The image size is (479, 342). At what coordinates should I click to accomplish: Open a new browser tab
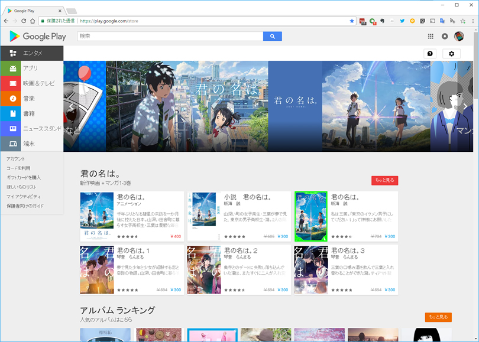point(72,11)
